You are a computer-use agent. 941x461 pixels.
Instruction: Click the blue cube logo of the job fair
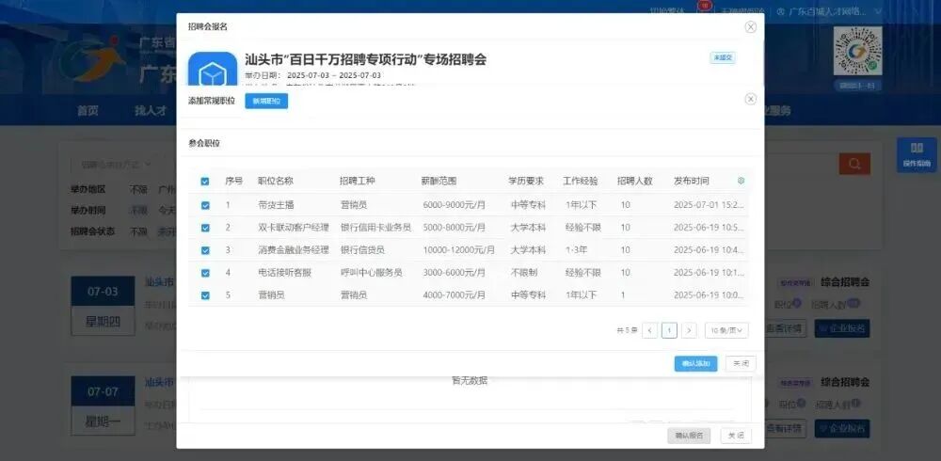[213, 71]
